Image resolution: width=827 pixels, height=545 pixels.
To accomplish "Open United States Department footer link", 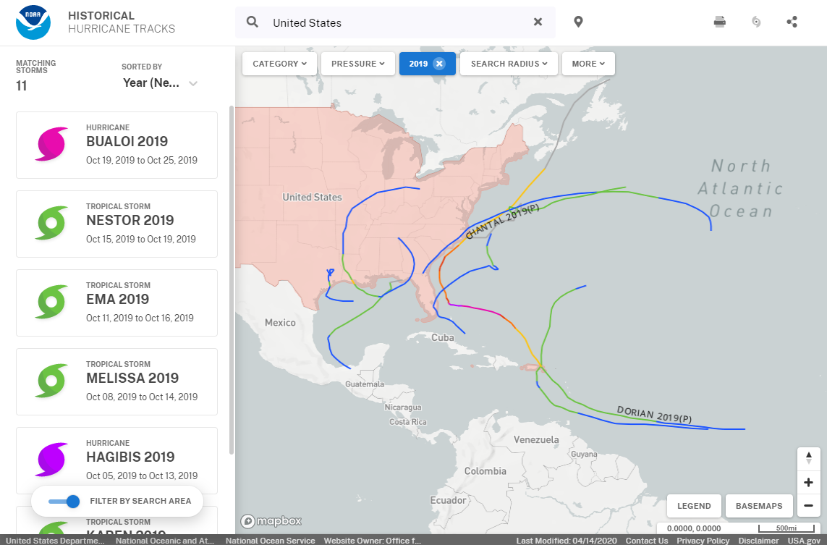I will point(56,540).
